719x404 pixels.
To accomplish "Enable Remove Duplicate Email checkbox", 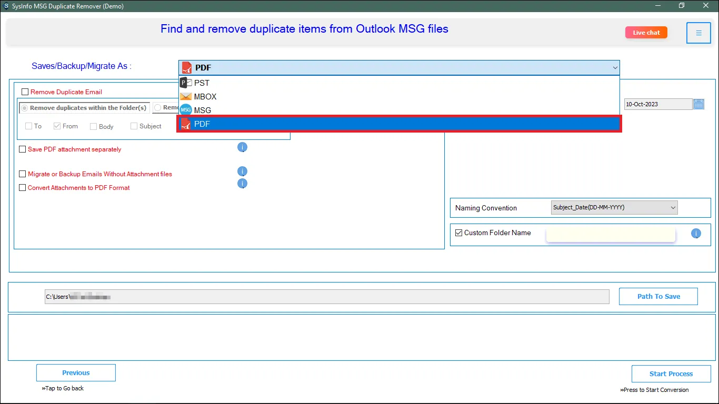I will tap(25, 92).
